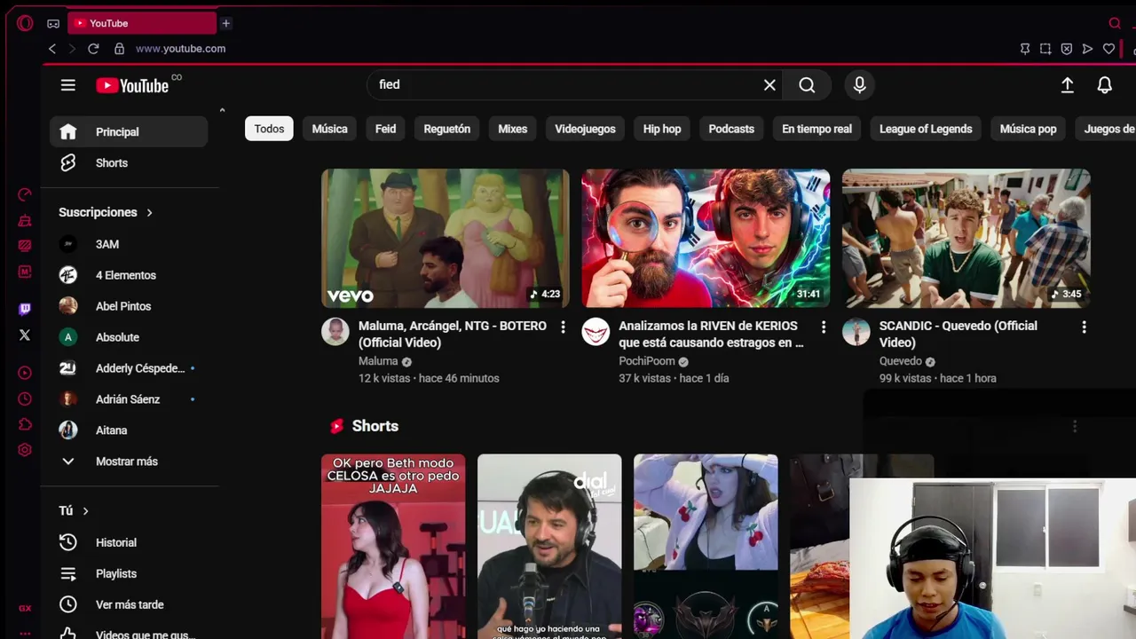This screenshot has width=1136, height=639.
Task: Expand Mostrar más subscriptions
Action: tap(129, 461)
